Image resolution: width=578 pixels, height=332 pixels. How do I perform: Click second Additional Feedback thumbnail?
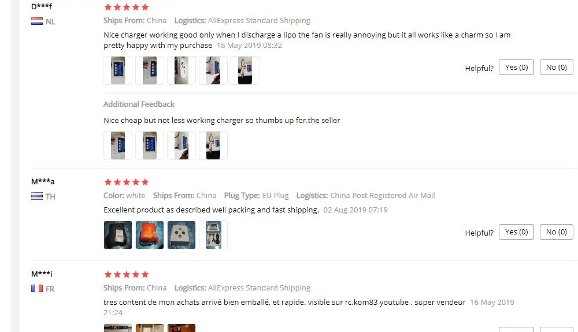[x=149, y=146]
